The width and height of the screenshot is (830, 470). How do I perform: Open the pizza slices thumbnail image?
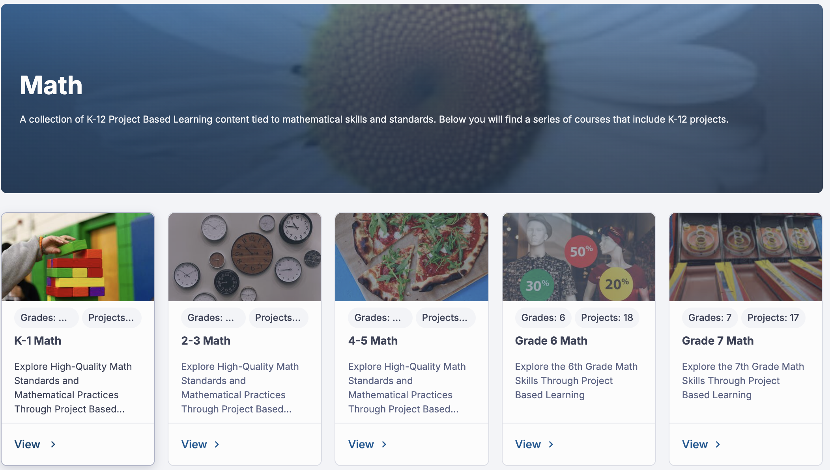[412, 257]
